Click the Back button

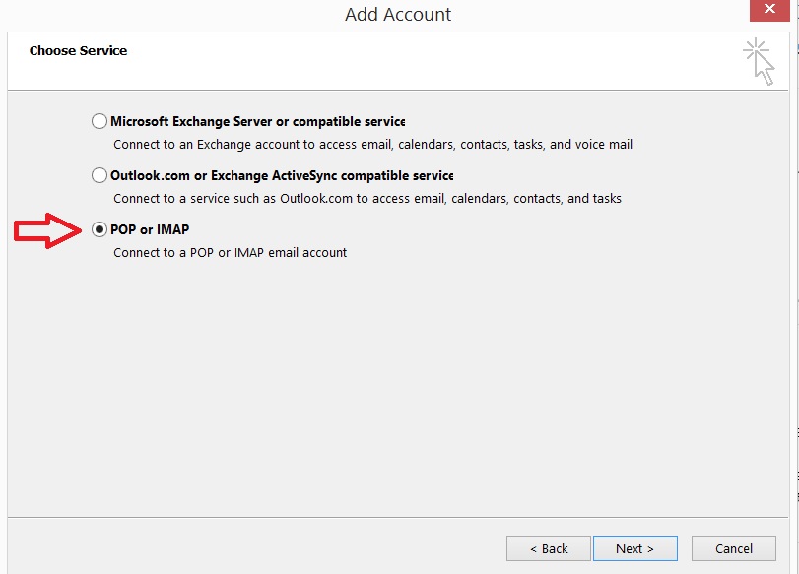coord(548,548)
